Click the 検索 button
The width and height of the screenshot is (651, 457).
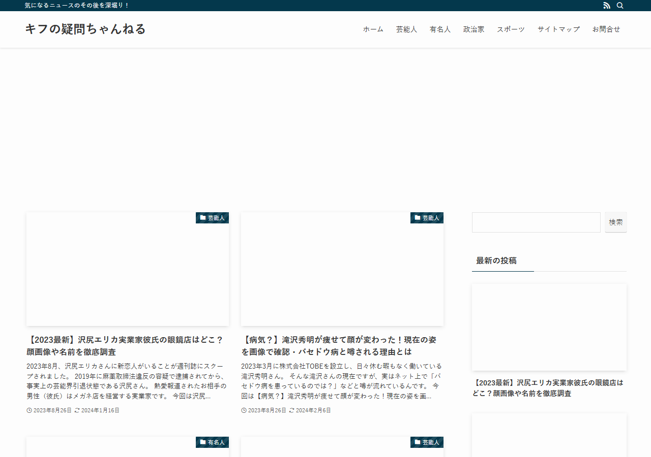click(616, 222)
